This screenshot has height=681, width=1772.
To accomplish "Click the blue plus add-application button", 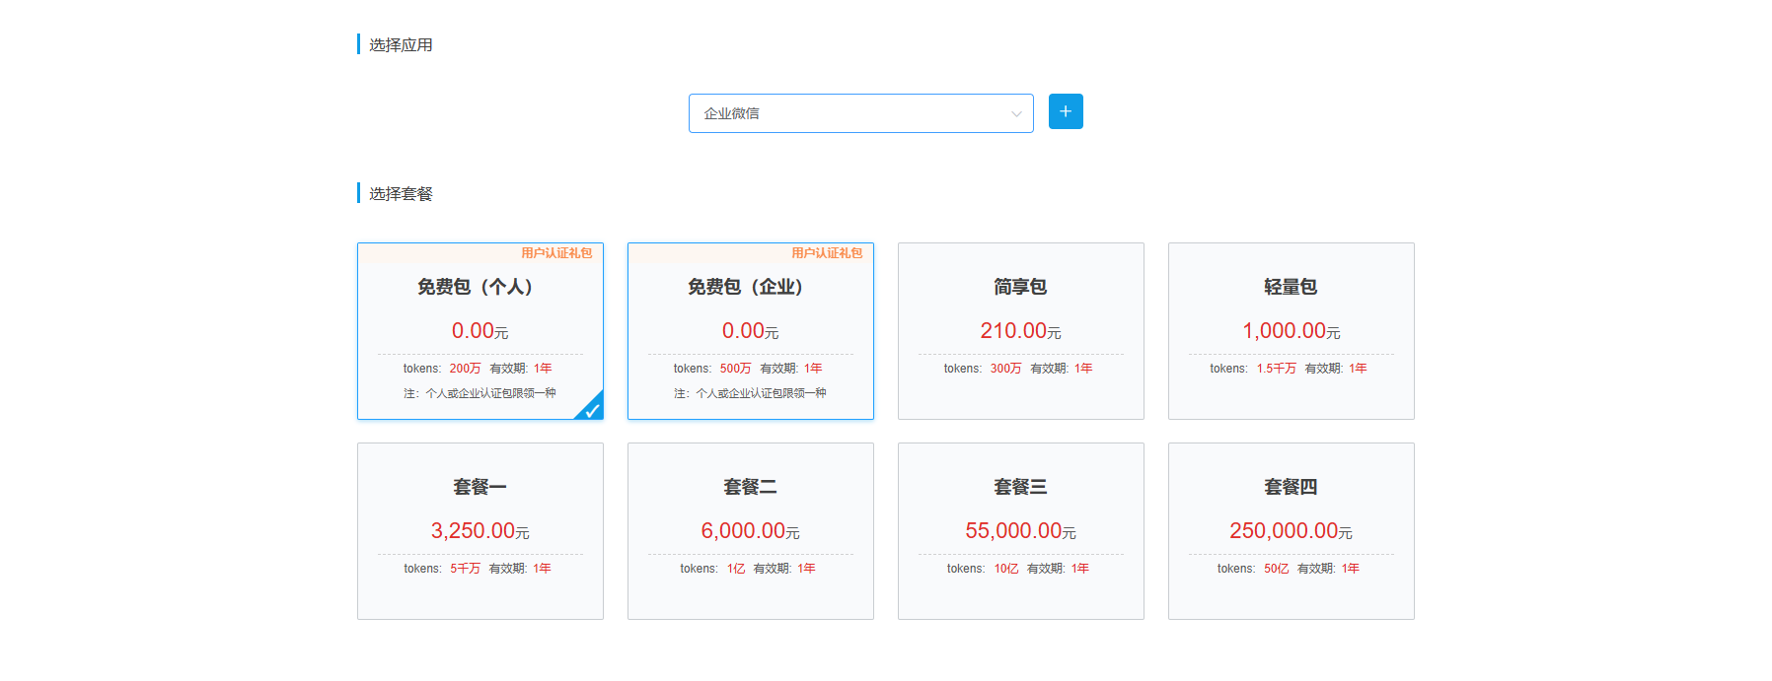I will [1065, 111].
